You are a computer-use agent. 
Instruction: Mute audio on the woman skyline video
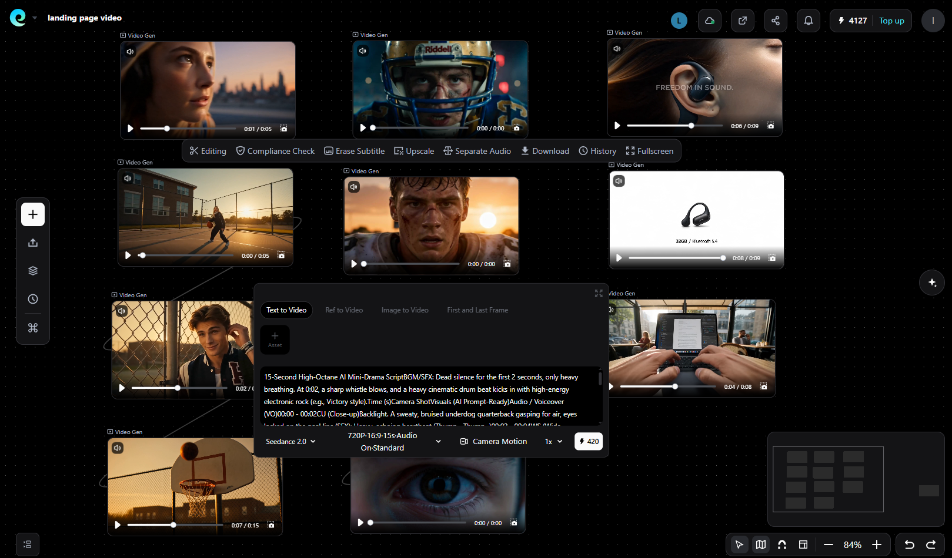pyautogui.click(x=130, y=52)
